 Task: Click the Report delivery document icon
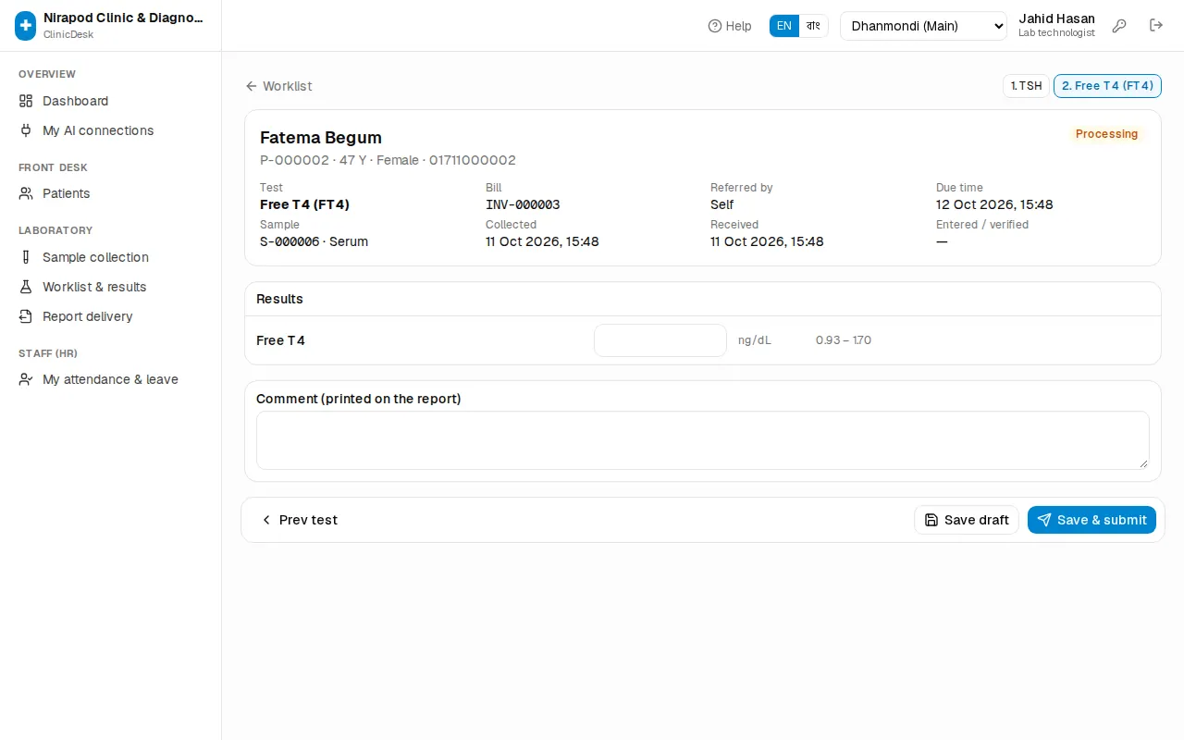[26, 316]
